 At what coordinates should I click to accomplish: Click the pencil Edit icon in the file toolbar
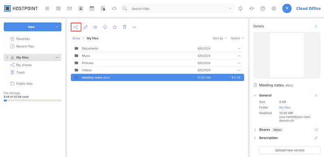(x=85, y=27)
